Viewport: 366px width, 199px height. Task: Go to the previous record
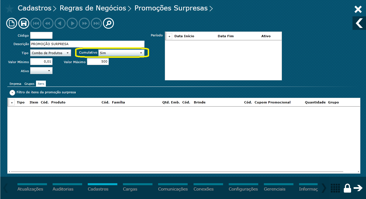(60, 23)
